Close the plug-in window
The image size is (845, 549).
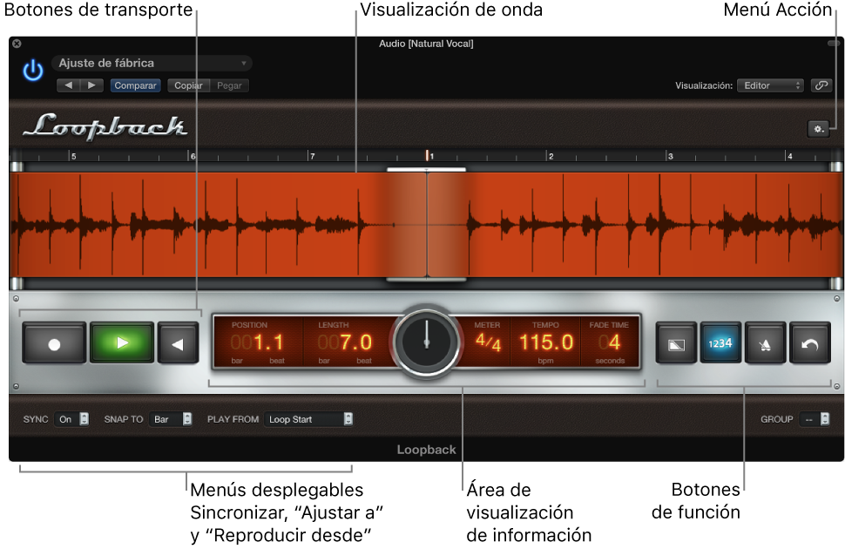point(17,44)
